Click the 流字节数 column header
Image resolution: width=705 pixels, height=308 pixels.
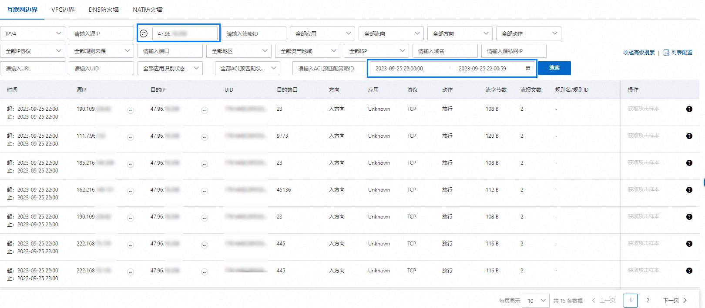[496, 90]
